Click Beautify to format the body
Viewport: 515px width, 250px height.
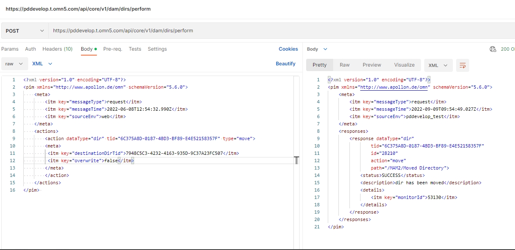[285, 64]
